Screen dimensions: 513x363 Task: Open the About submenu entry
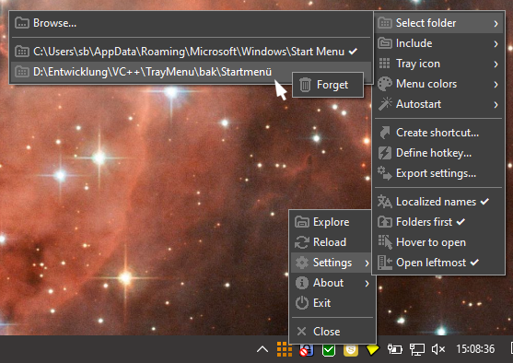pos(332,283)
